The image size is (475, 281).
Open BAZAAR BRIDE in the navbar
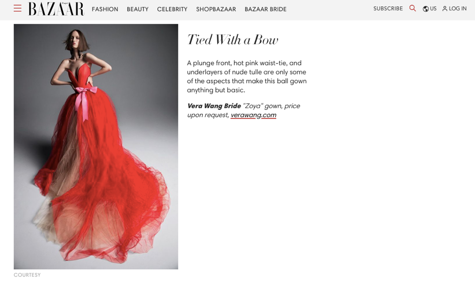tap(266, 9)
